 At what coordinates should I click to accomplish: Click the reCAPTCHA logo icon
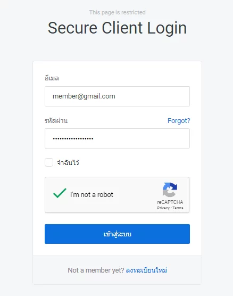[170, 190]
